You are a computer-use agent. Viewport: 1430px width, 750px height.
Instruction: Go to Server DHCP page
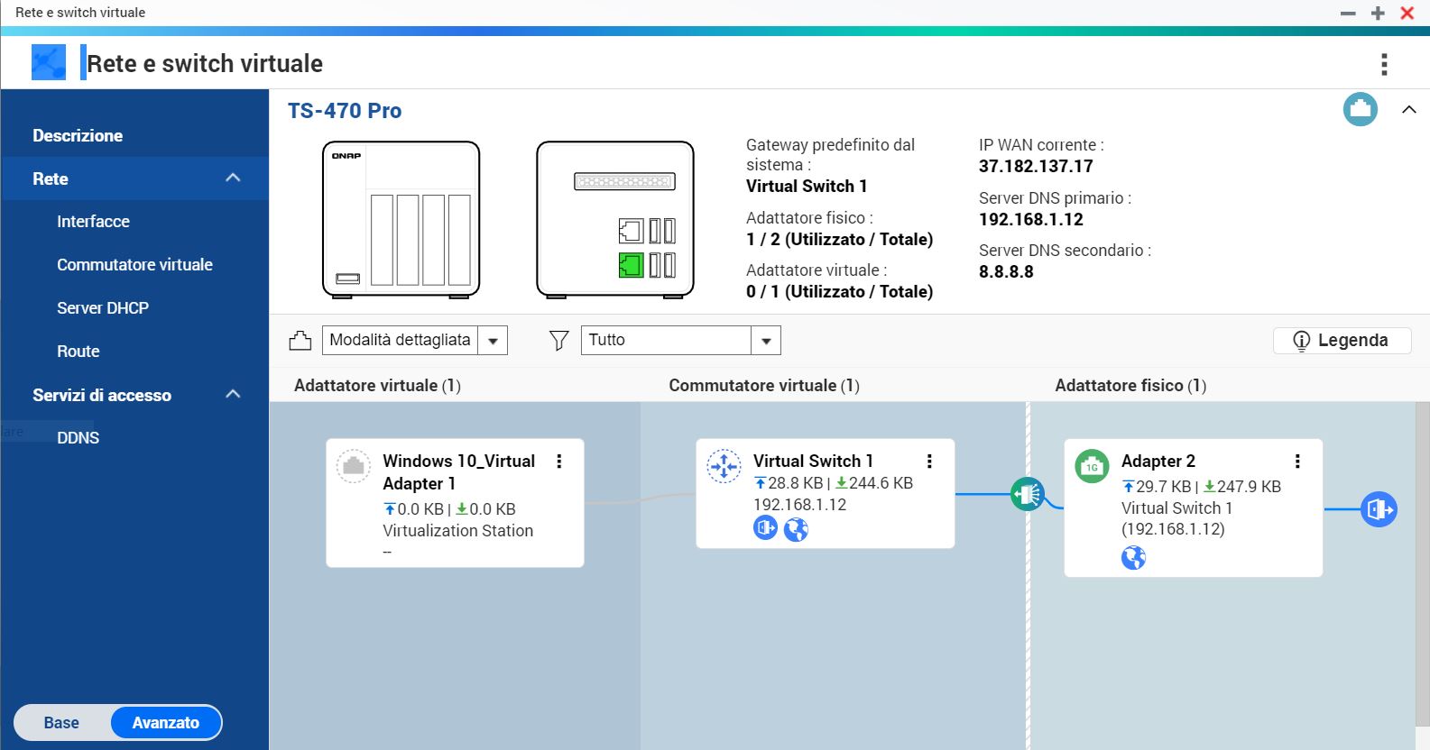(103, 308)
